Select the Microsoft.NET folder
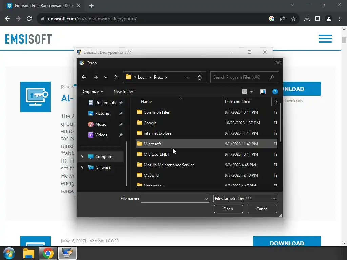347x260 pixels. [x=206, y=154]
